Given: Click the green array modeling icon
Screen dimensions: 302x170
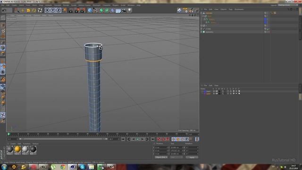Looking at the screenshot, I should (107, 10).
